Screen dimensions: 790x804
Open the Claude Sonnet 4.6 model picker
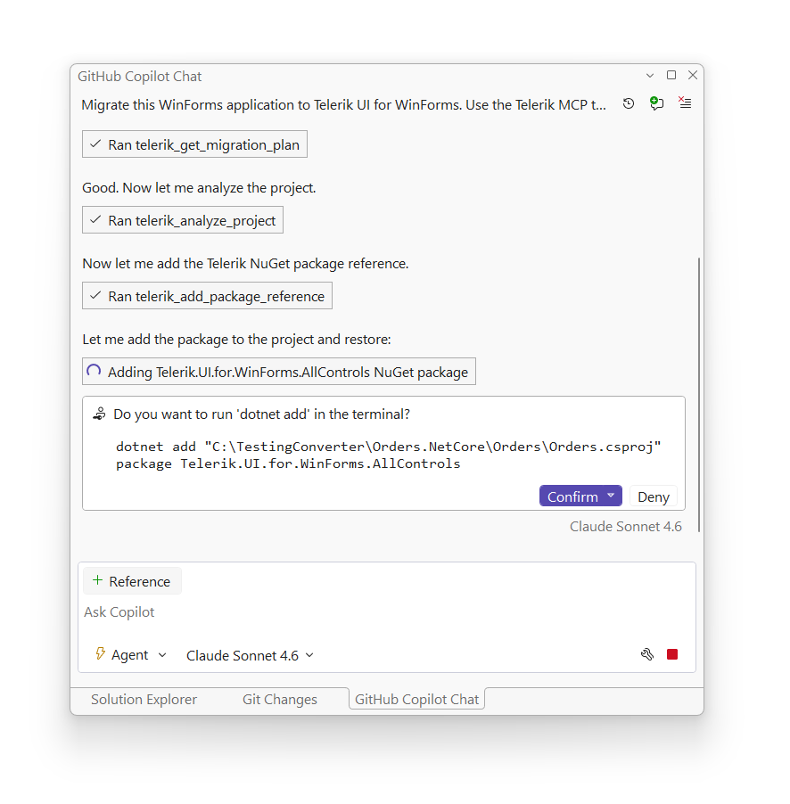[x=250, y=655]
